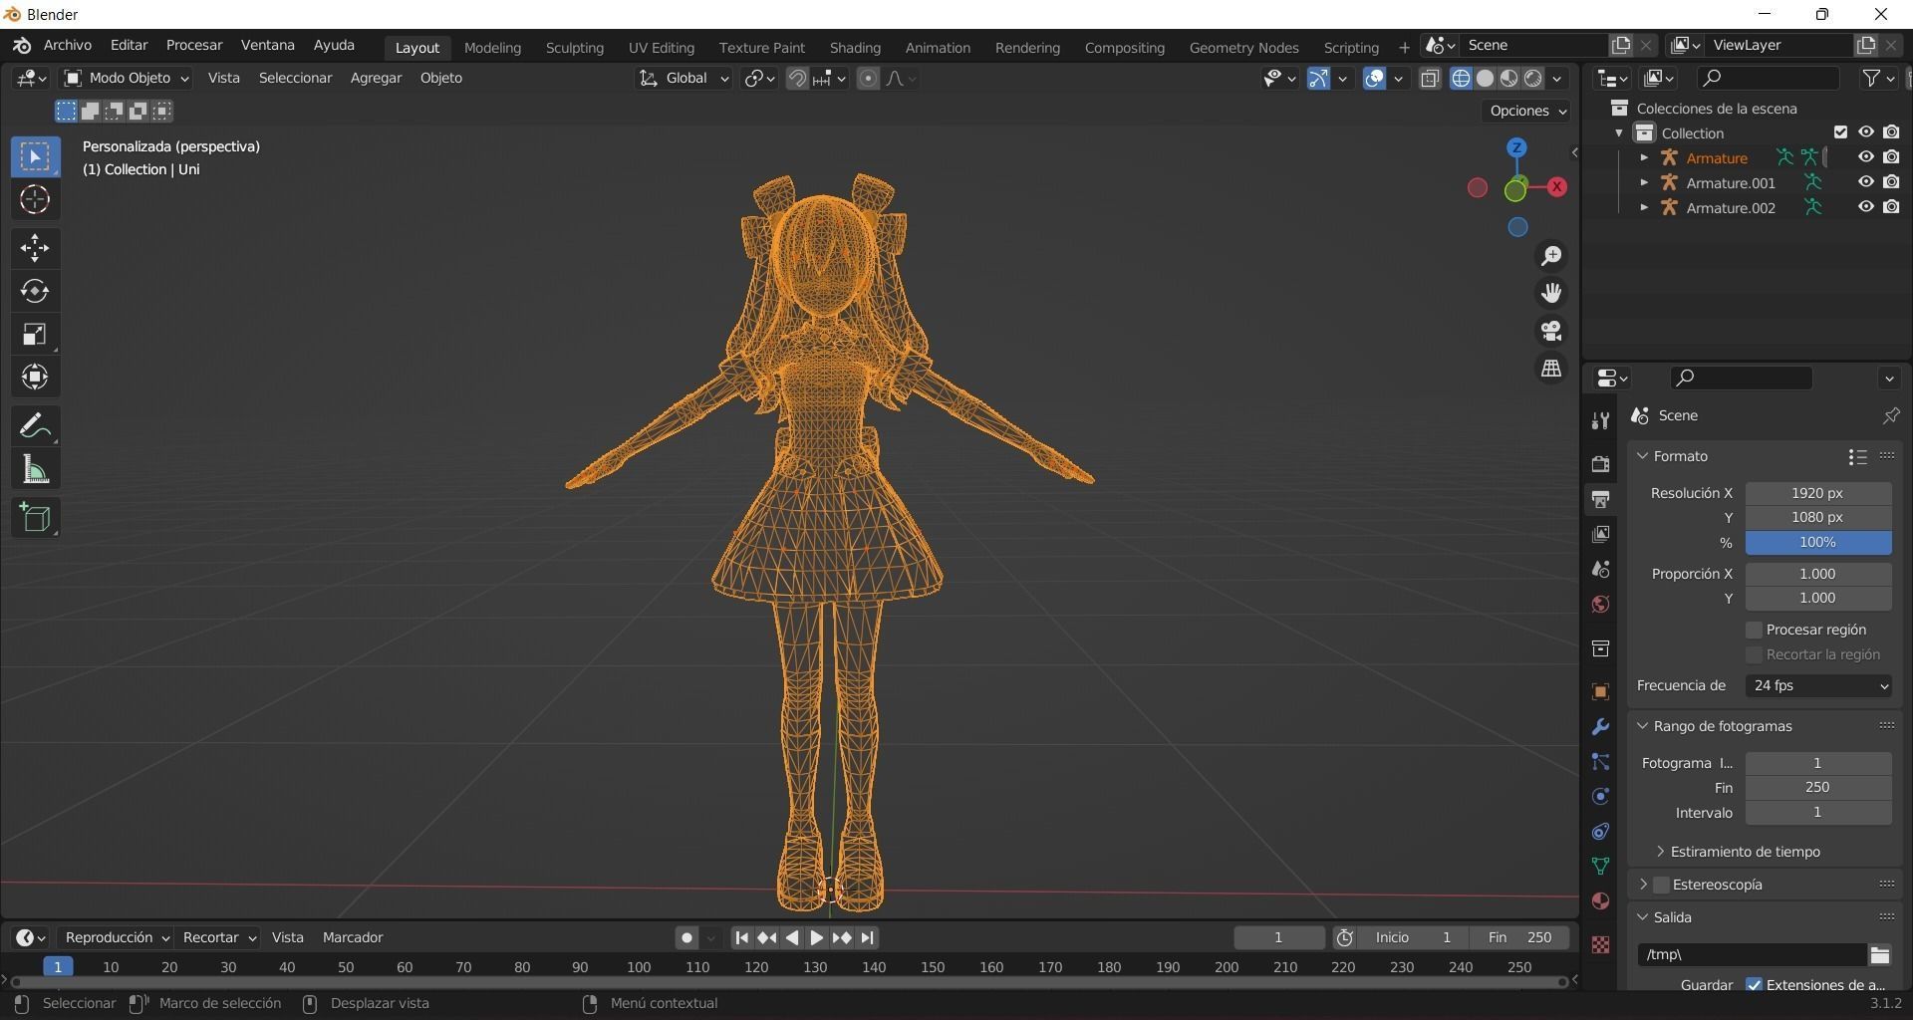The width and height of the screenshot is (1913, 1020).
Task: Uncheck Extensiones de archivo checkbox
Action: [1755, 985]
